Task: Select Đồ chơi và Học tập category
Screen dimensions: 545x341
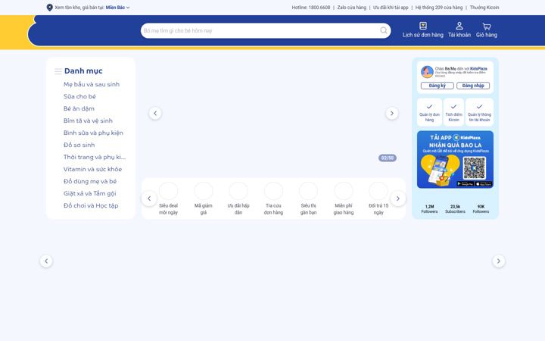Action: pyautogui.click(x=91, y=205)
